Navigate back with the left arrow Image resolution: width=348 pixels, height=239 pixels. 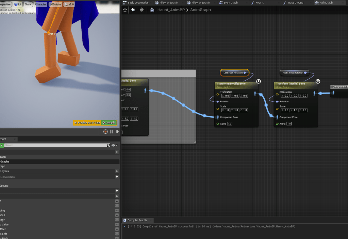click(133, 10)
